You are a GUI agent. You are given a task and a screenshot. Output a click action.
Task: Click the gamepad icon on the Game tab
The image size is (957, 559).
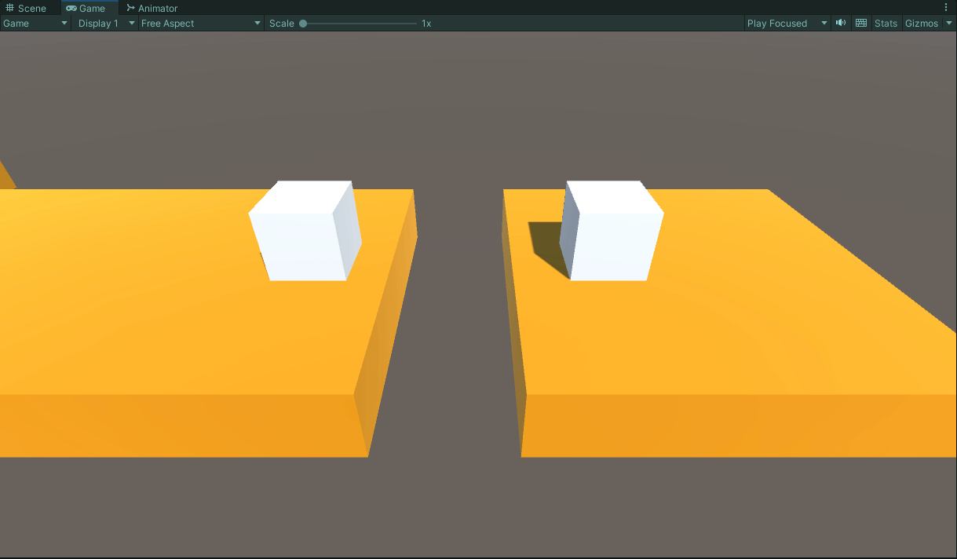71,8
